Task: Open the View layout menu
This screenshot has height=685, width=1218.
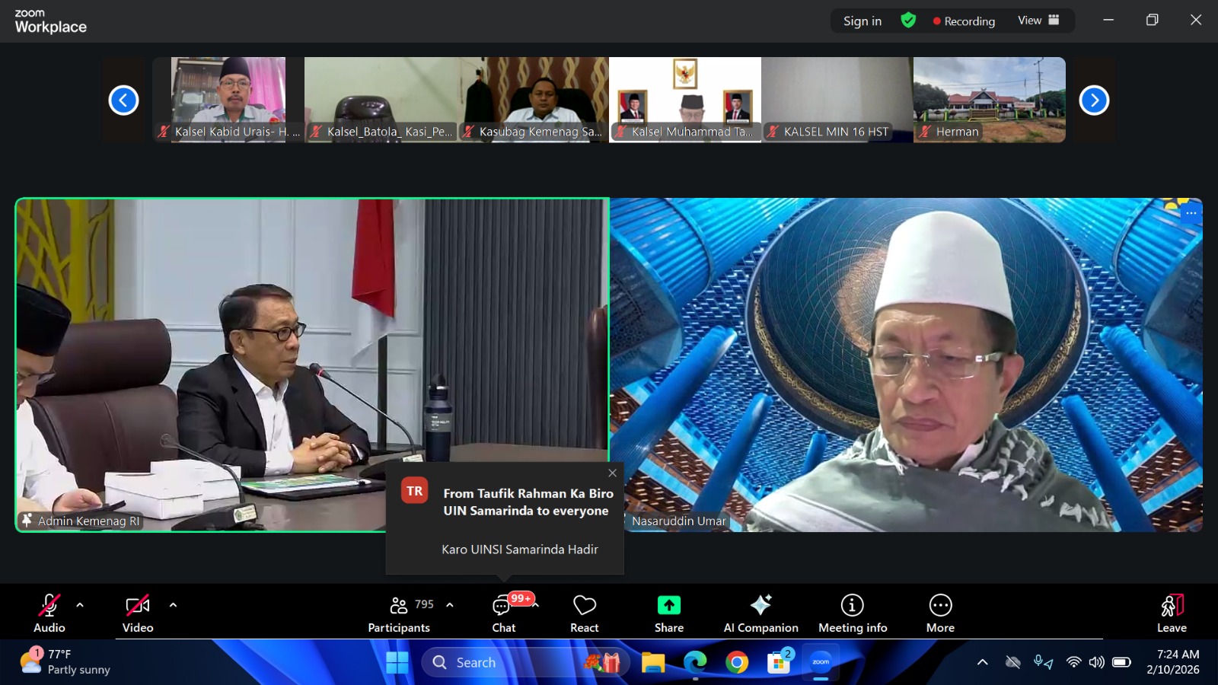Action: (1038, 21)
